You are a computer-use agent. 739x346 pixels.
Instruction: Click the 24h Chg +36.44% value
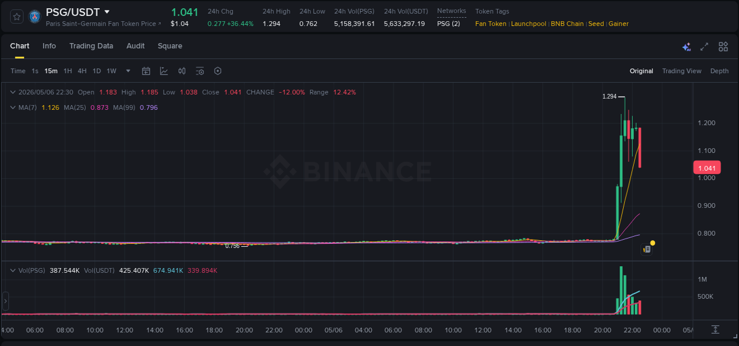(241, 24)
